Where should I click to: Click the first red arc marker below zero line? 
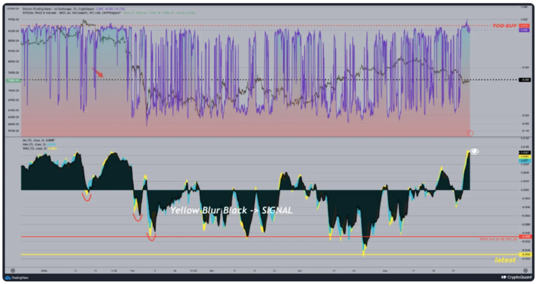point(87,197)
